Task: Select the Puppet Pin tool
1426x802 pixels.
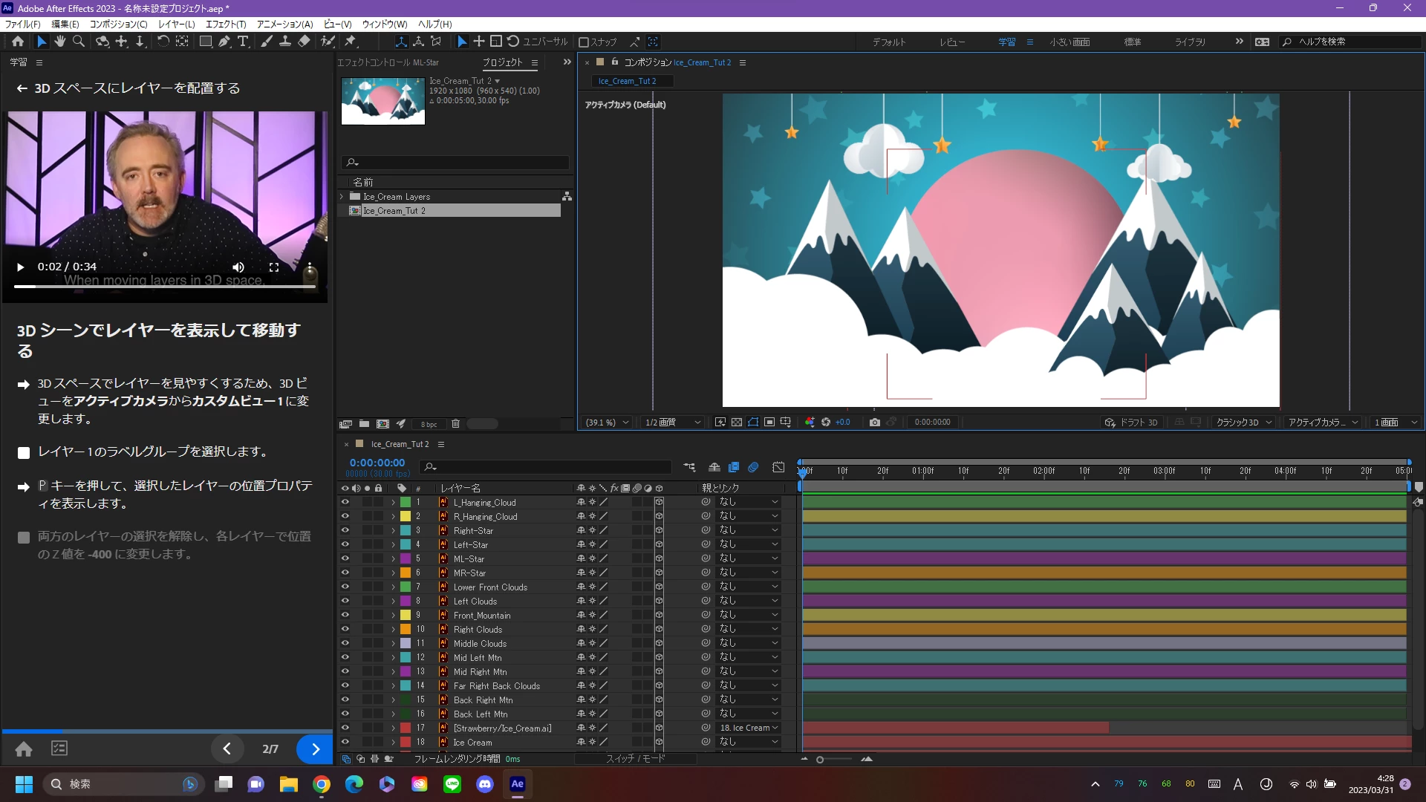Action: (351, 42)
